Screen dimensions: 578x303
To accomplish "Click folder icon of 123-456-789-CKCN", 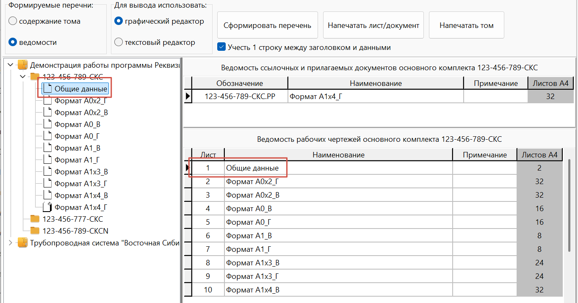I will pyautogui.click(x=35, y=231).
